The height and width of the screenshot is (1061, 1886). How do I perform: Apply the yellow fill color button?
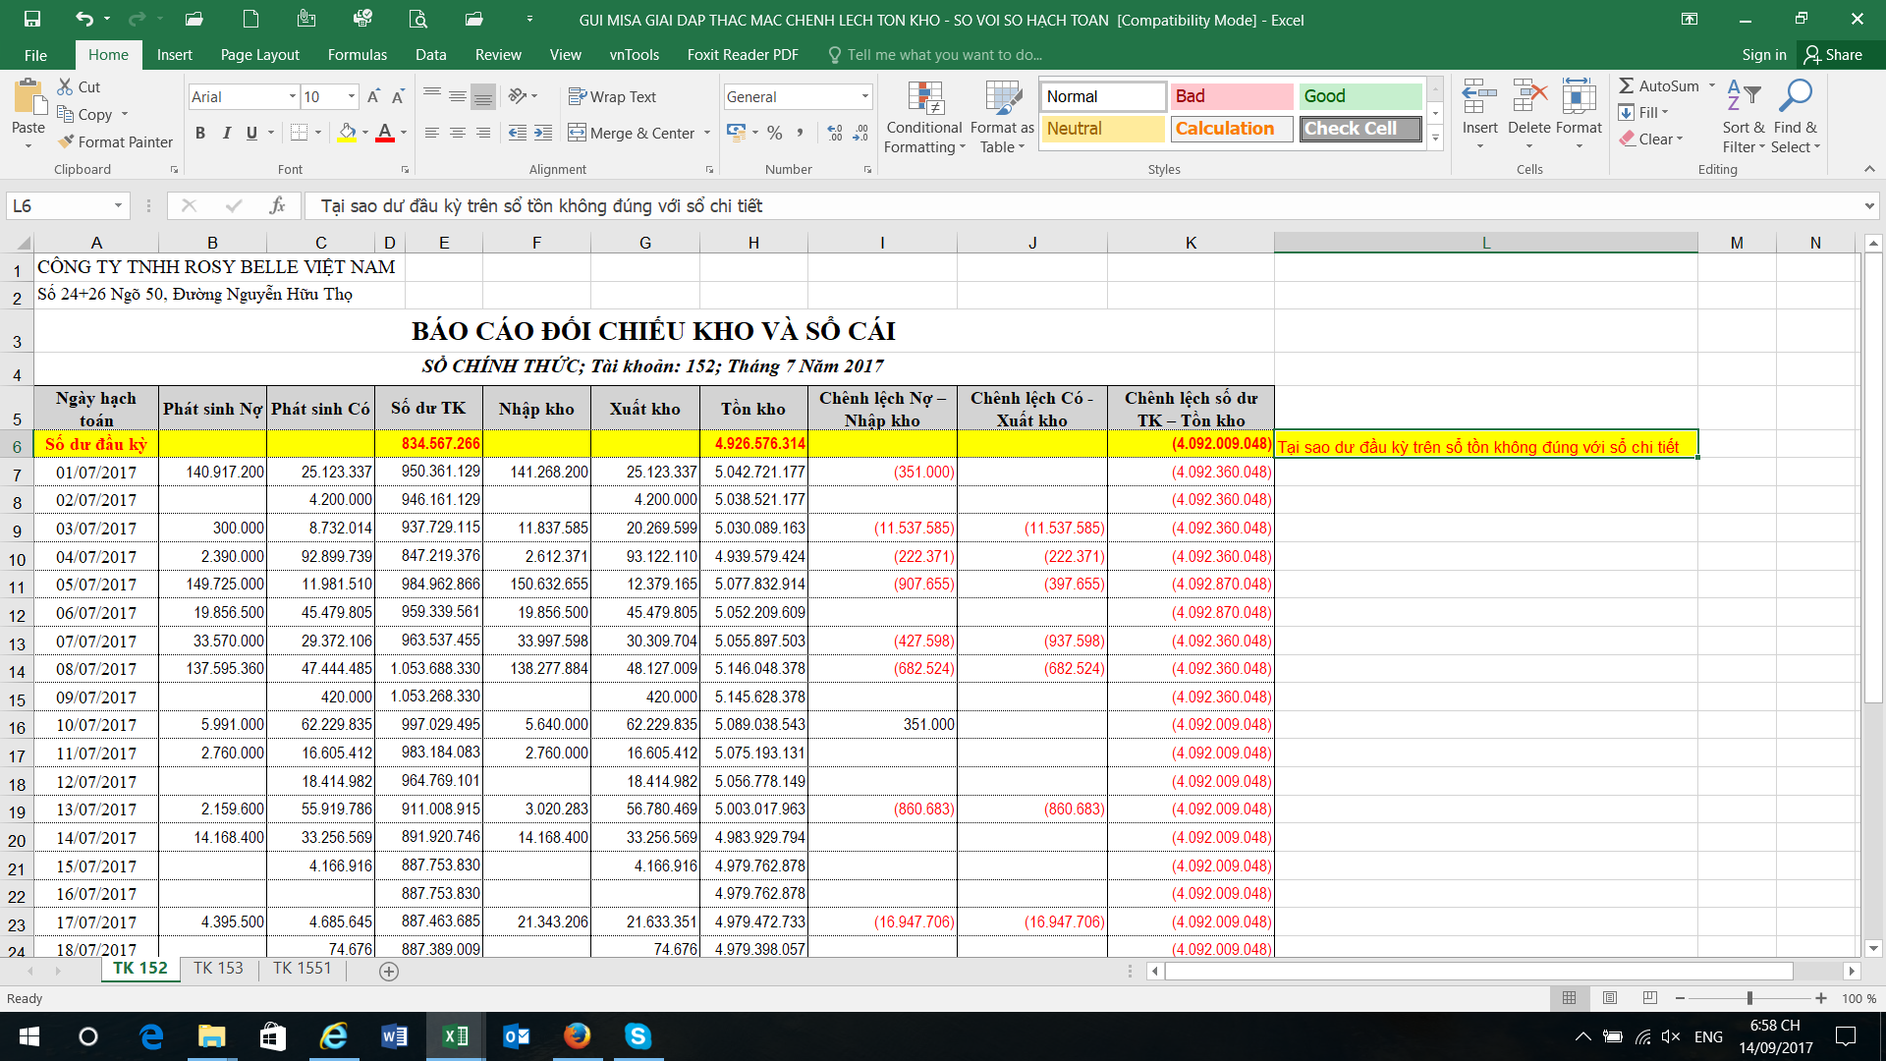click(x=348, y=133)
